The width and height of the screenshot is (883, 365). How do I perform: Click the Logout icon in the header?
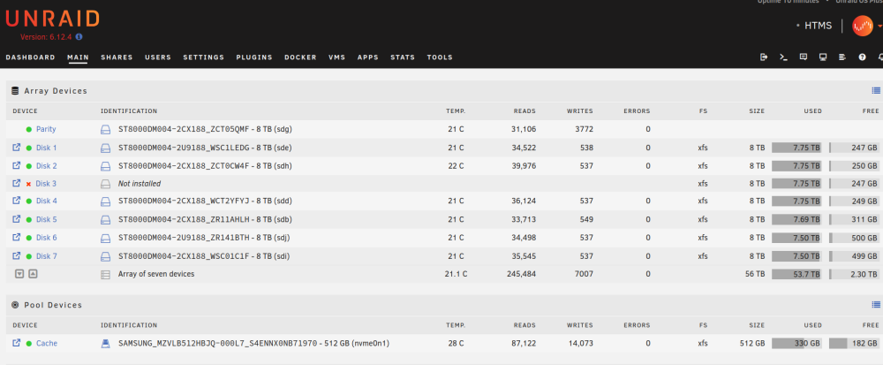click(764, 57)
